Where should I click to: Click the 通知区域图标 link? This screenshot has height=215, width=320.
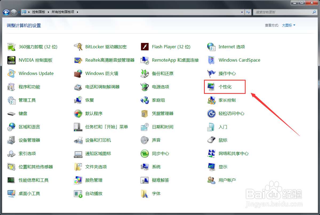click(x=98, y=153)
